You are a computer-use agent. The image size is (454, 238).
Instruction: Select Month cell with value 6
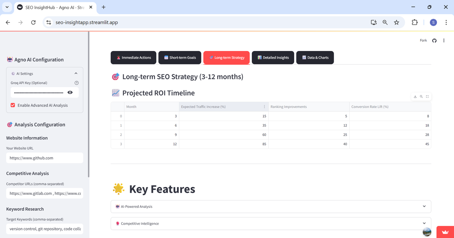tap(152, 125)
